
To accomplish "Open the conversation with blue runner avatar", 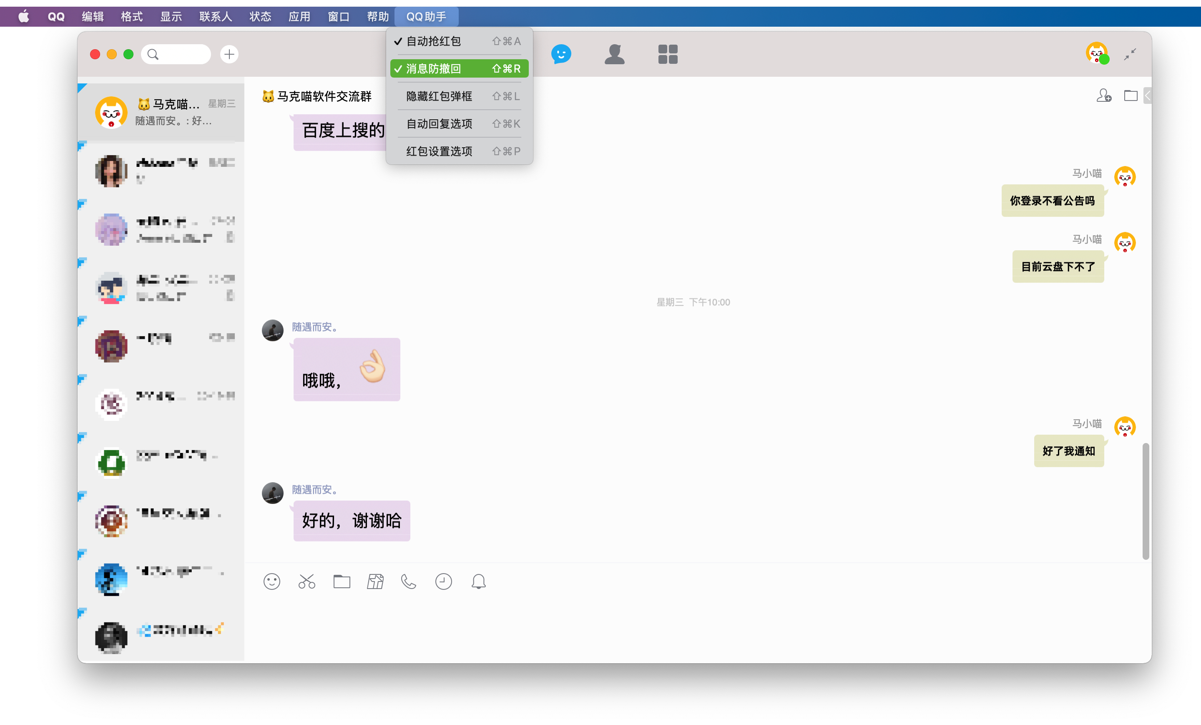I will 161,579.
